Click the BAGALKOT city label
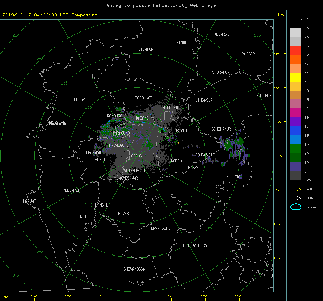The height and width of the screenshot is (301, 323). click(144, 98)
